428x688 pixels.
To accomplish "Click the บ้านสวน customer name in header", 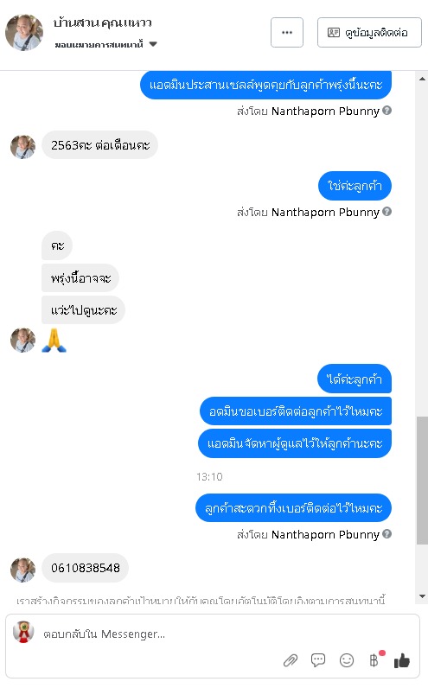I will (102, 22).
